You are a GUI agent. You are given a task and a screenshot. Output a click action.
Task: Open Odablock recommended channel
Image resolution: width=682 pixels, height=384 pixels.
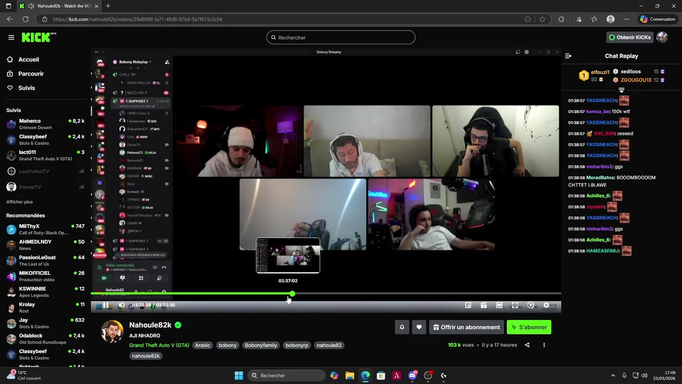pyautogui.click(x=45, y=339)
